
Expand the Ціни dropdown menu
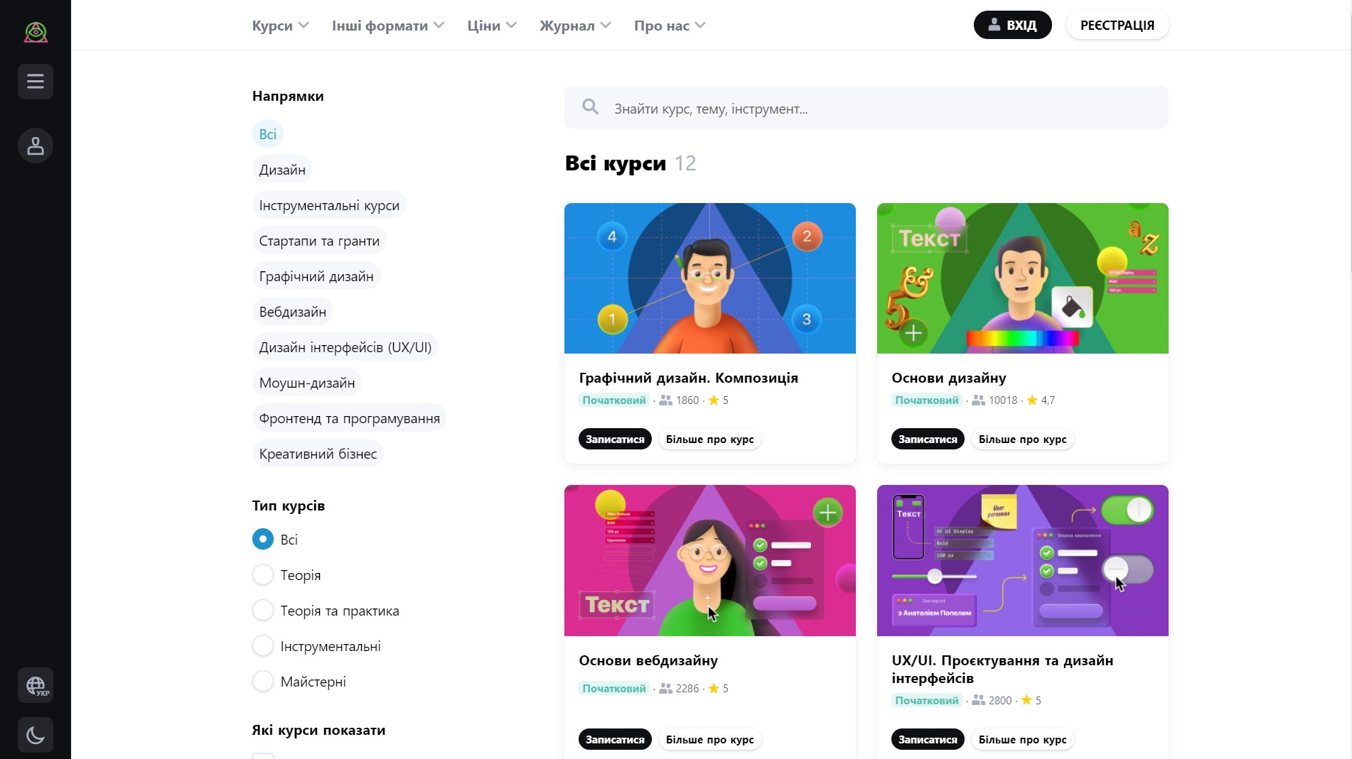pos(492,26)
